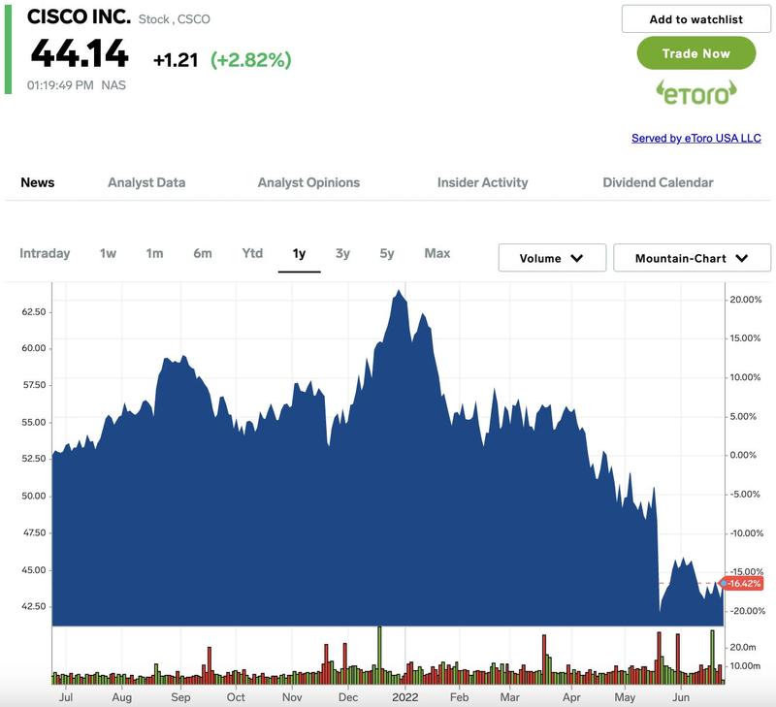
Task: Click the red -16.42% price marker
Action: [x=742, y=583]
